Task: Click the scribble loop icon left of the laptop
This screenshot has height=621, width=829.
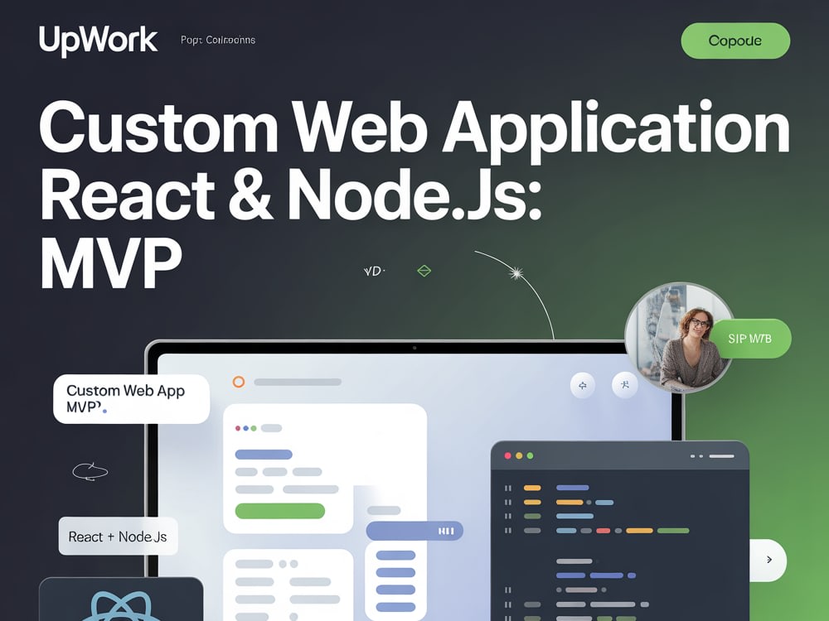Action: 90,471
